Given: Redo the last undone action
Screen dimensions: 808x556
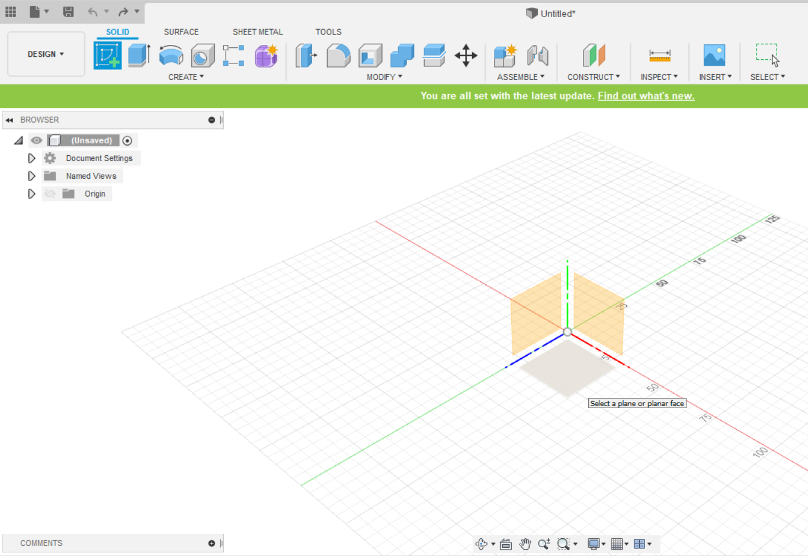Looking at the screenshot, I should tap(123, 12).
